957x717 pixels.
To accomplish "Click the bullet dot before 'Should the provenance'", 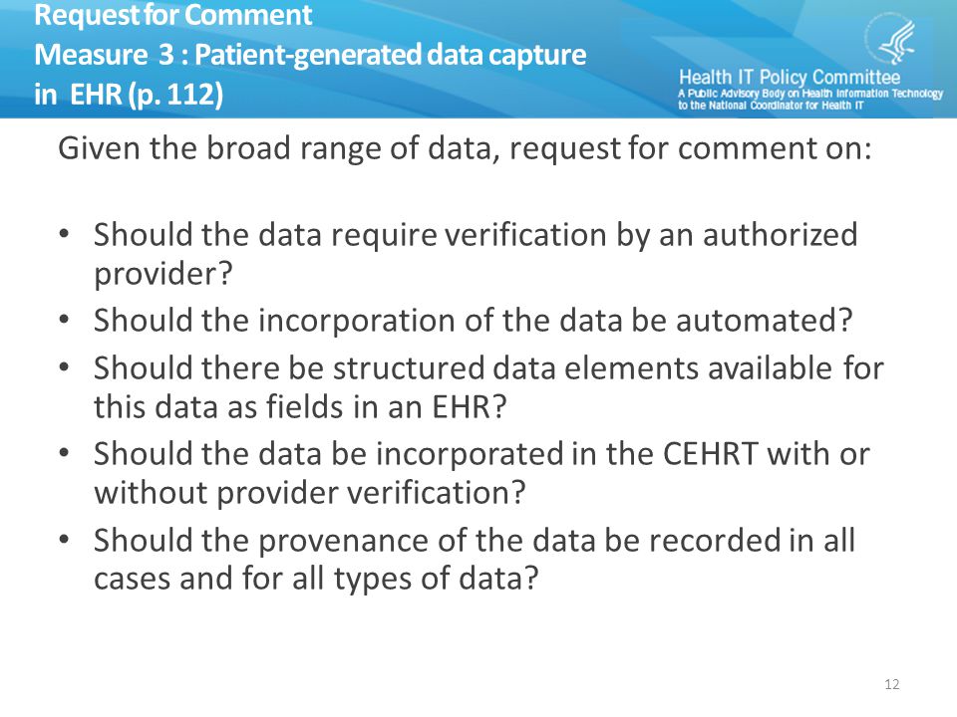I will (x=64, y=540).
